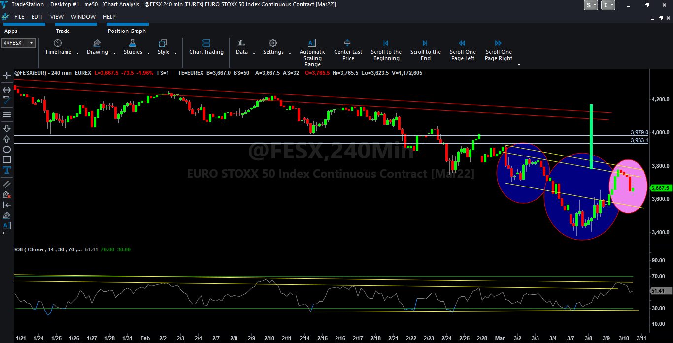Select the horizontal lines drawing tool
673x343 pixels.
(7, 114)
